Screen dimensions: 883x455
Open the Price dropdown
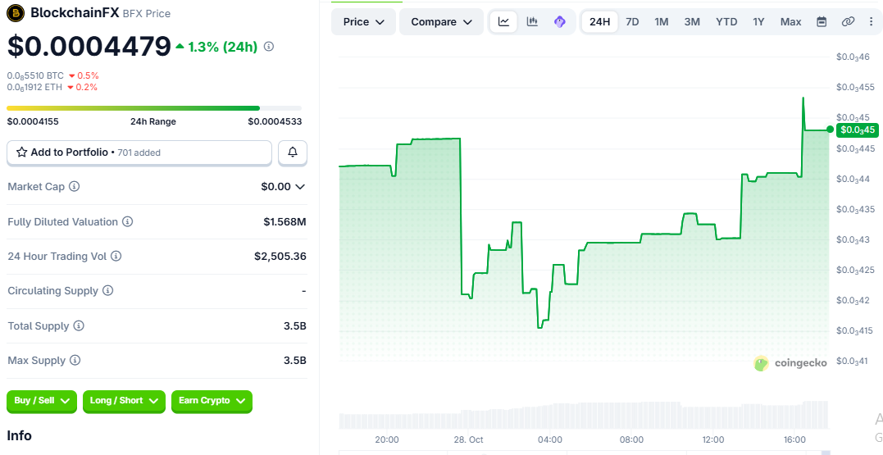point(364,22)
